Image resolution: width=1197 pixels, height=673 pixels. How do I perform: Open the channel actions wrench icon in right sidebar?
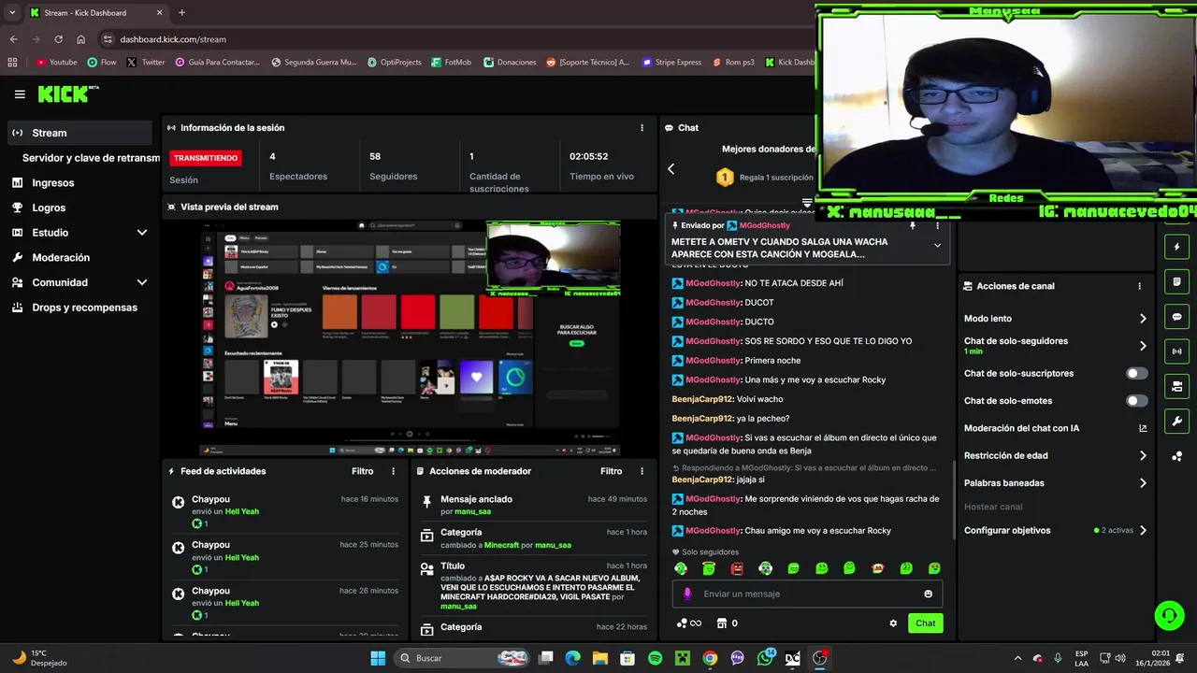tap(1176, 421)
